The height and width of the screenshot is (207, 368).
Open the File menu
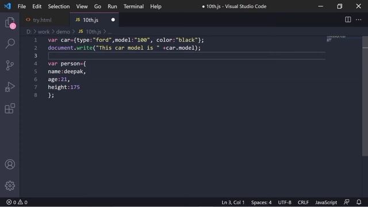[22, 6]
